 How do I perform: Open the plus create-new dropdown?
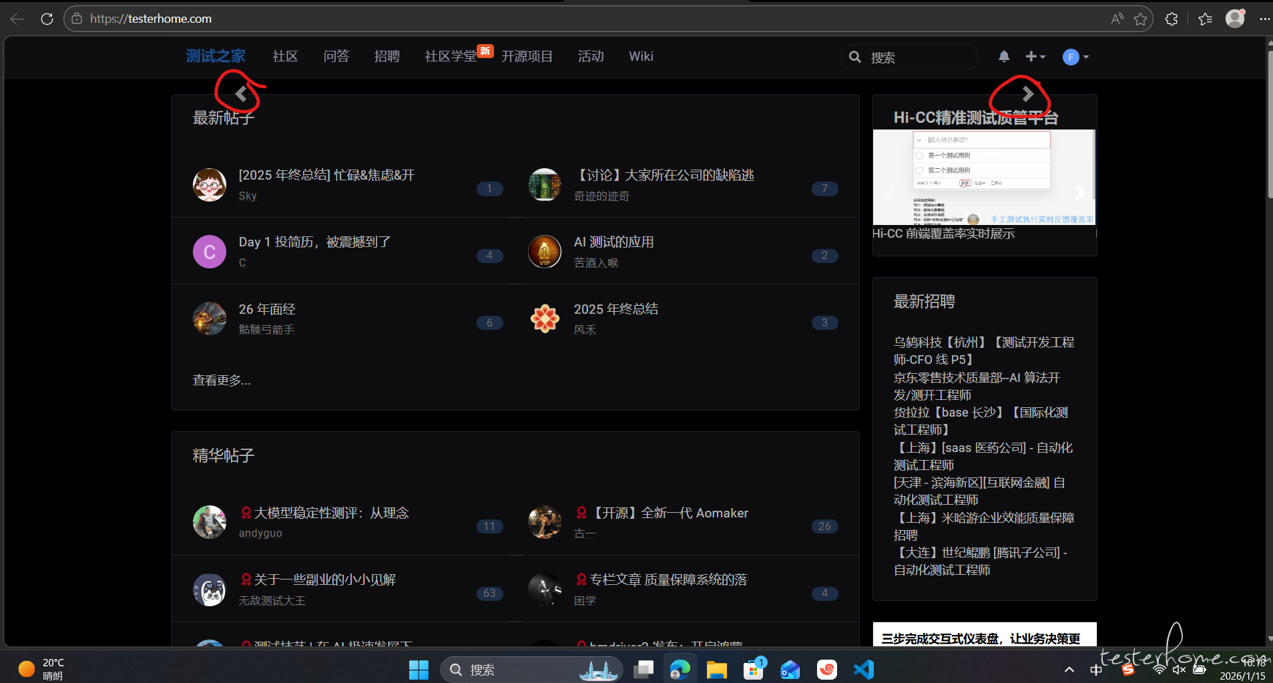point(1035,57)
